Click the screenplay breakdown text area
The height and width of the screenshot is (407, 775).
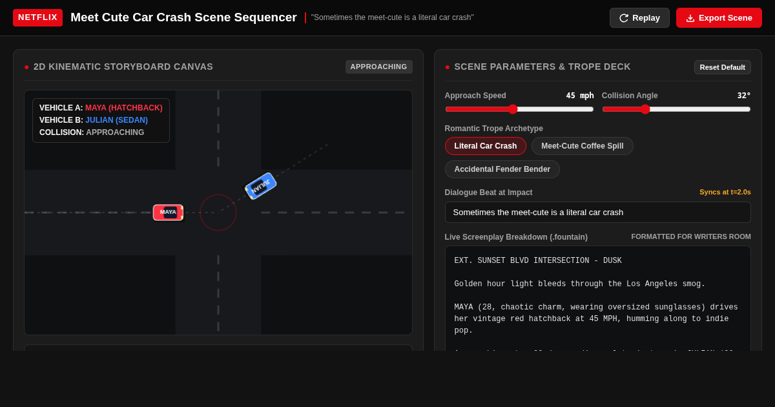(598, 298)
